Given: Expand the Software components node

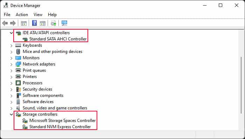Looking at the screenshot, I should (x=11, y=95).
